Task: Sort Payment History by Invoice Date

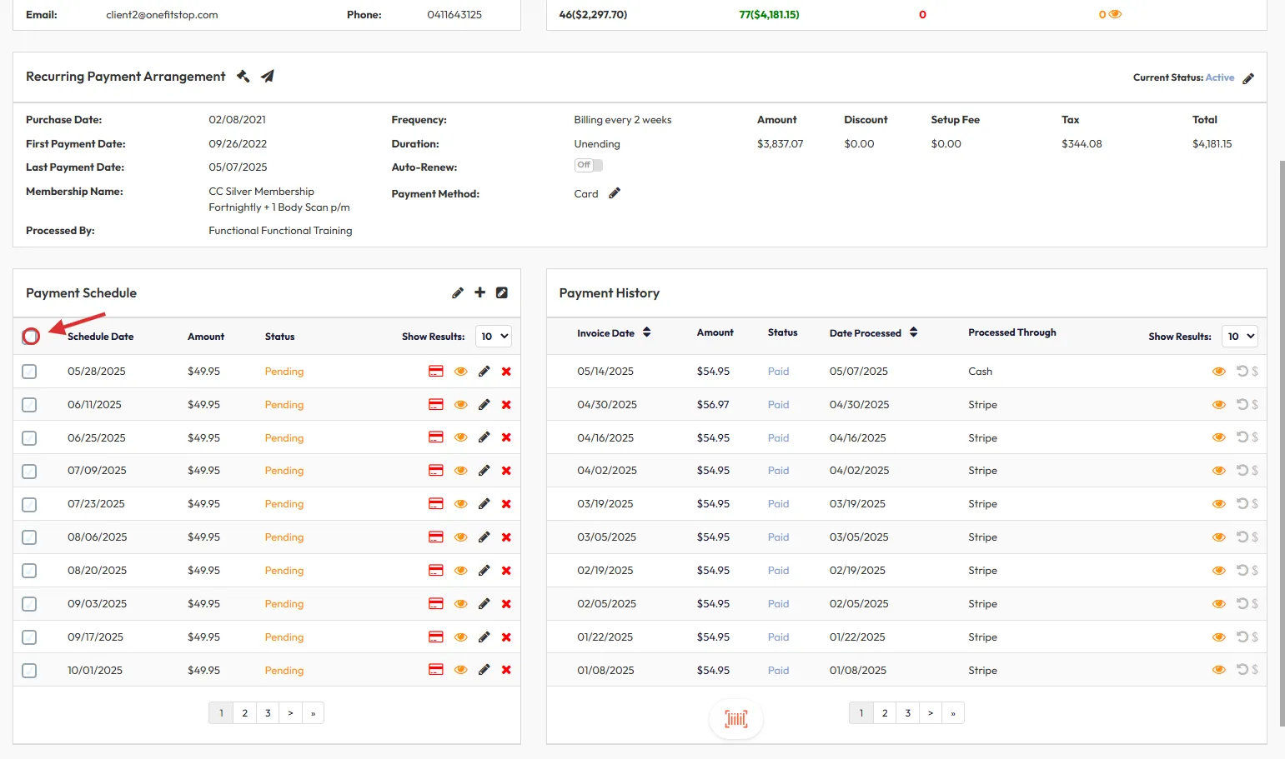Action: click(646, 333)
